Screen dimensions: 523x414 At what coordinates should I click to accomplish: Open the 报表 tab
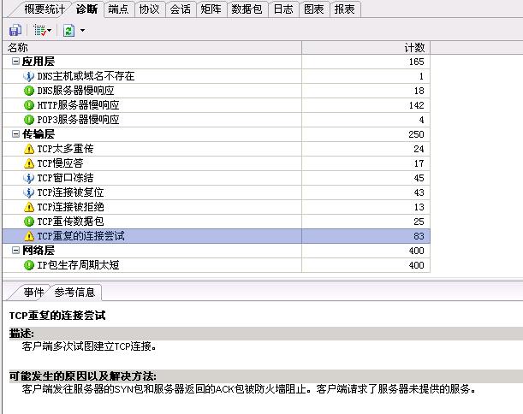345,9
